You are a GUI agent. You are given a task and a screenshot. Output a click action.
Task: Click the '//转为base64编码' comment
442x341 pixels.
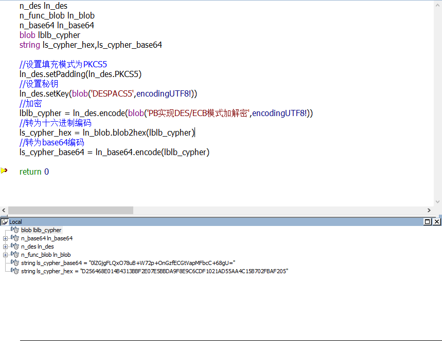[x=52, y=142]
